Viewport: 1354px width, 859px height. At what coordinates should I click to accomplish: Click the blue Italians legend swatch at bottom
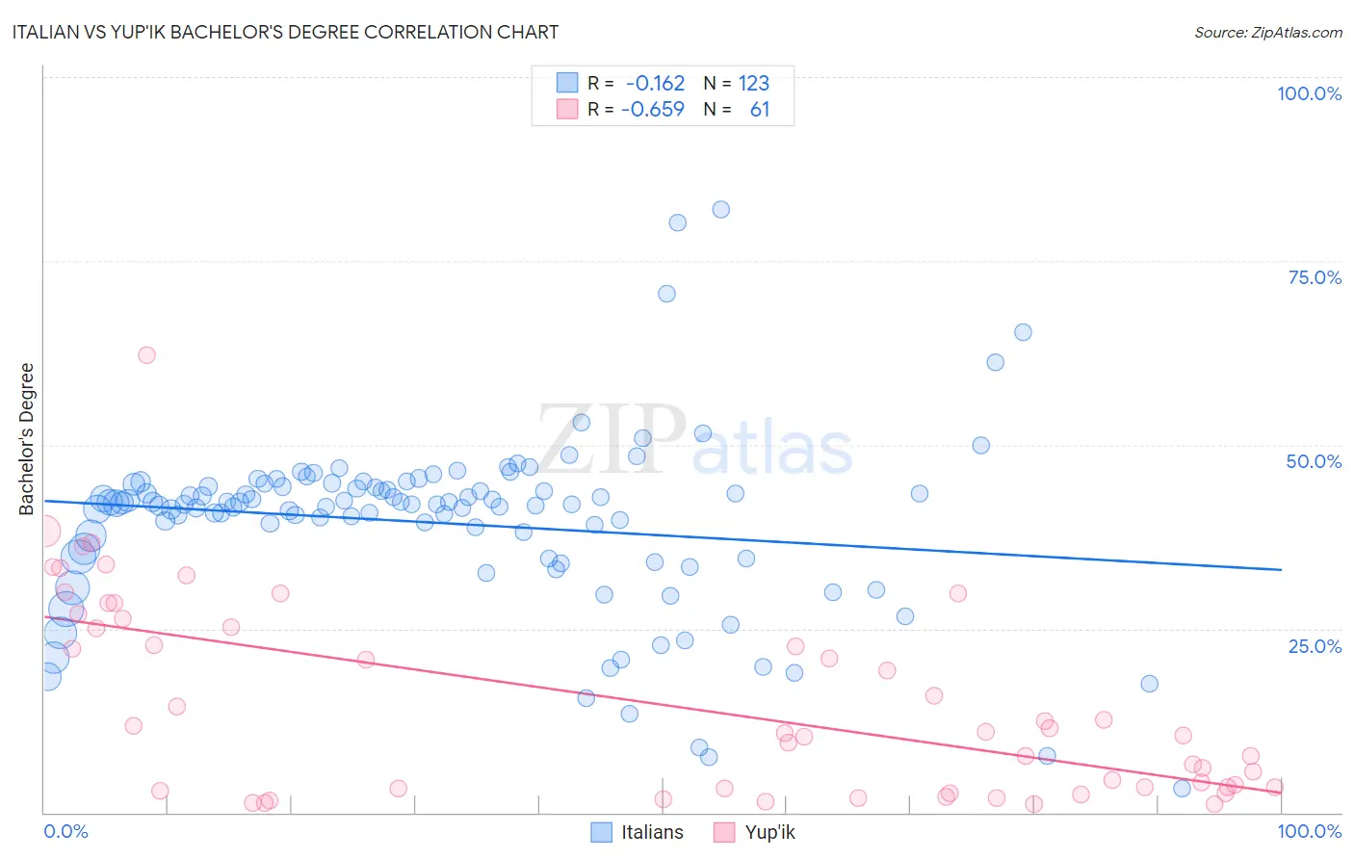(x=601, y=832)
